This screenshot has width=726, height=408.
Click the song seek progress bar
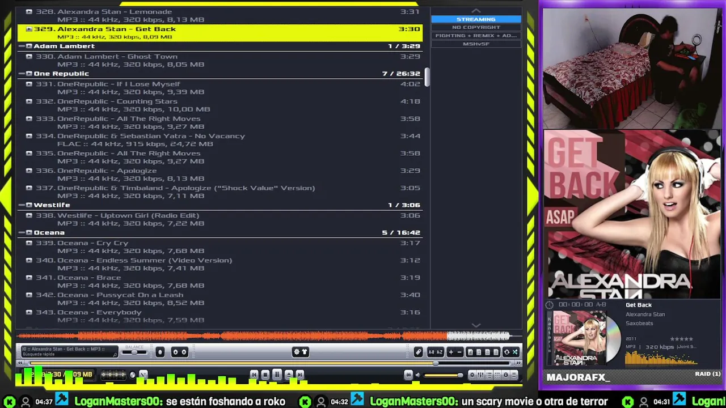(269, 363)
